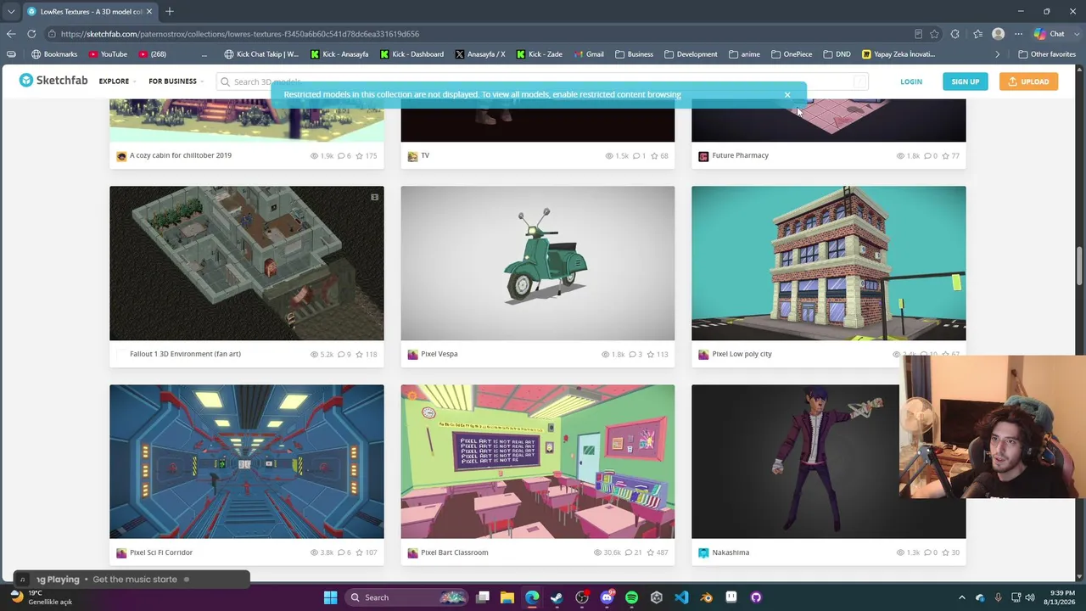Open the Fallout 1 3D Environment thumbnail

247,263
